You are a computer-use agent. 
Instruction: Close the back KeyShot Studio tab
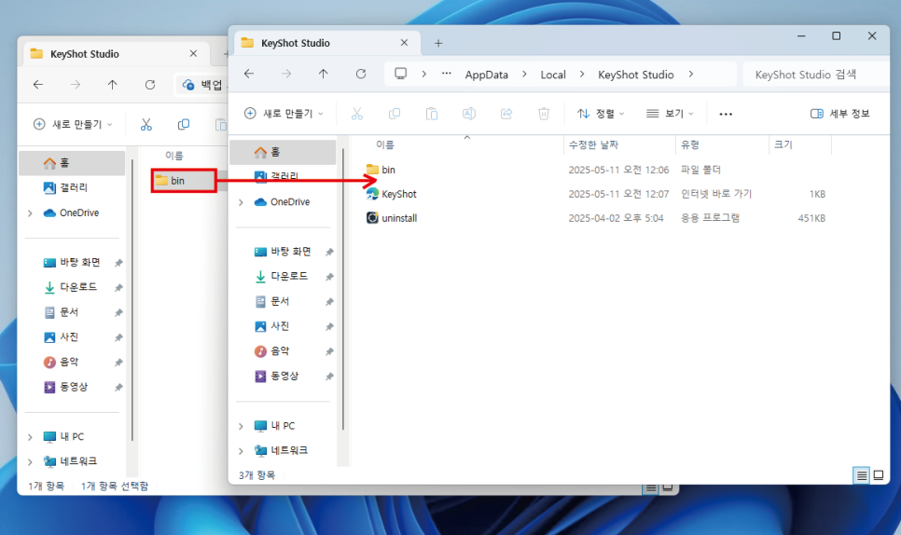pyautogui.click(x=193, y=53)
